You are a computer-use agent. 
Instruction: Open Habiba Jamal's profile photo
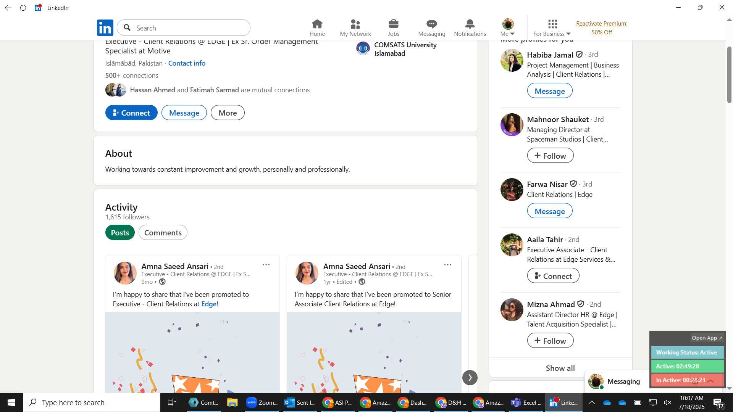512,60
